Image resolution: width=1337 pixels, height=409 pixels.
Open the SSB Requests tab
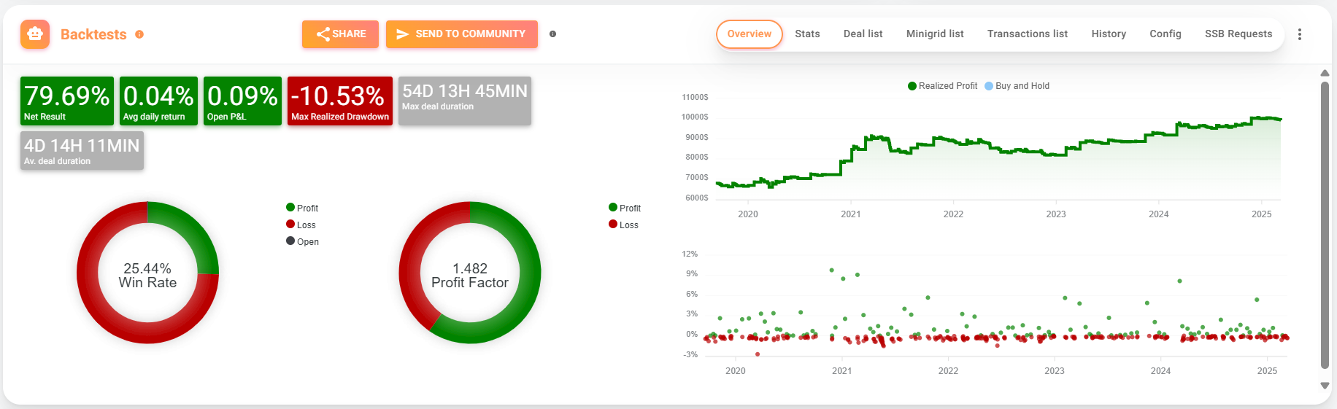tap(1238, 34)
